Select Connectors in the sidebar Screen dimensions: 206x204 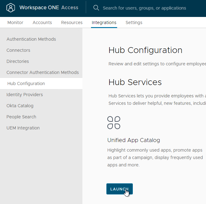[18, 50]
